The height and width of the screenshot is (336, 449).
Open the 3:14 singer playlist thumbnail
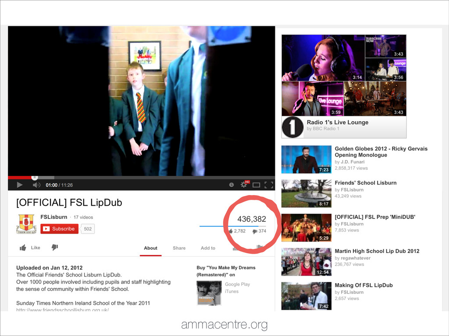(323, 58)
